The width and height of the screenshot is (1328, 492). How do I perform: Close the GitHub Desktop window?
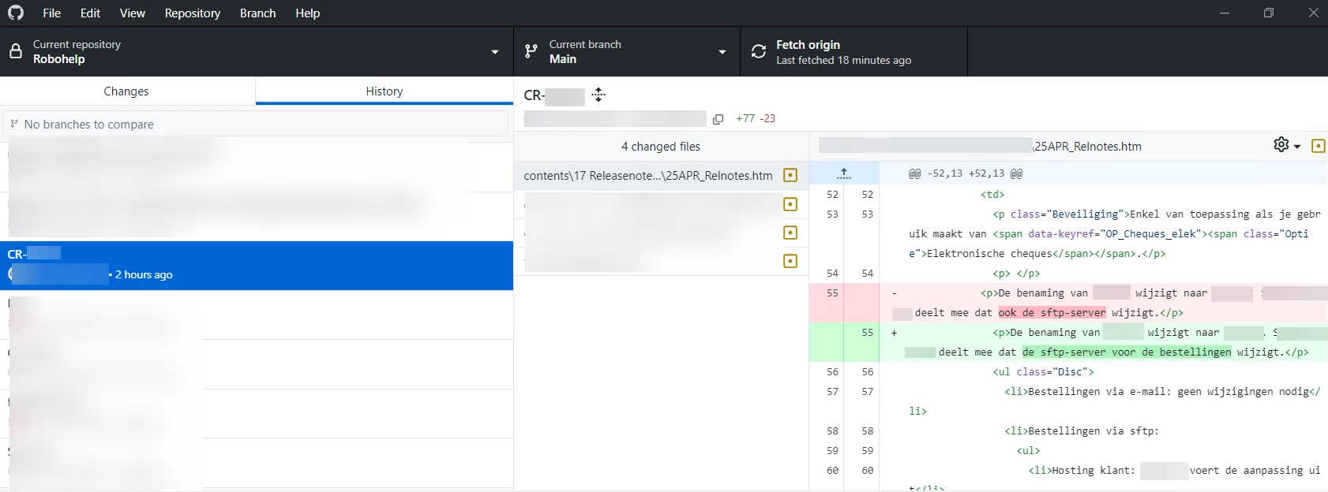pyautogui.click(x=1313, y=13)
